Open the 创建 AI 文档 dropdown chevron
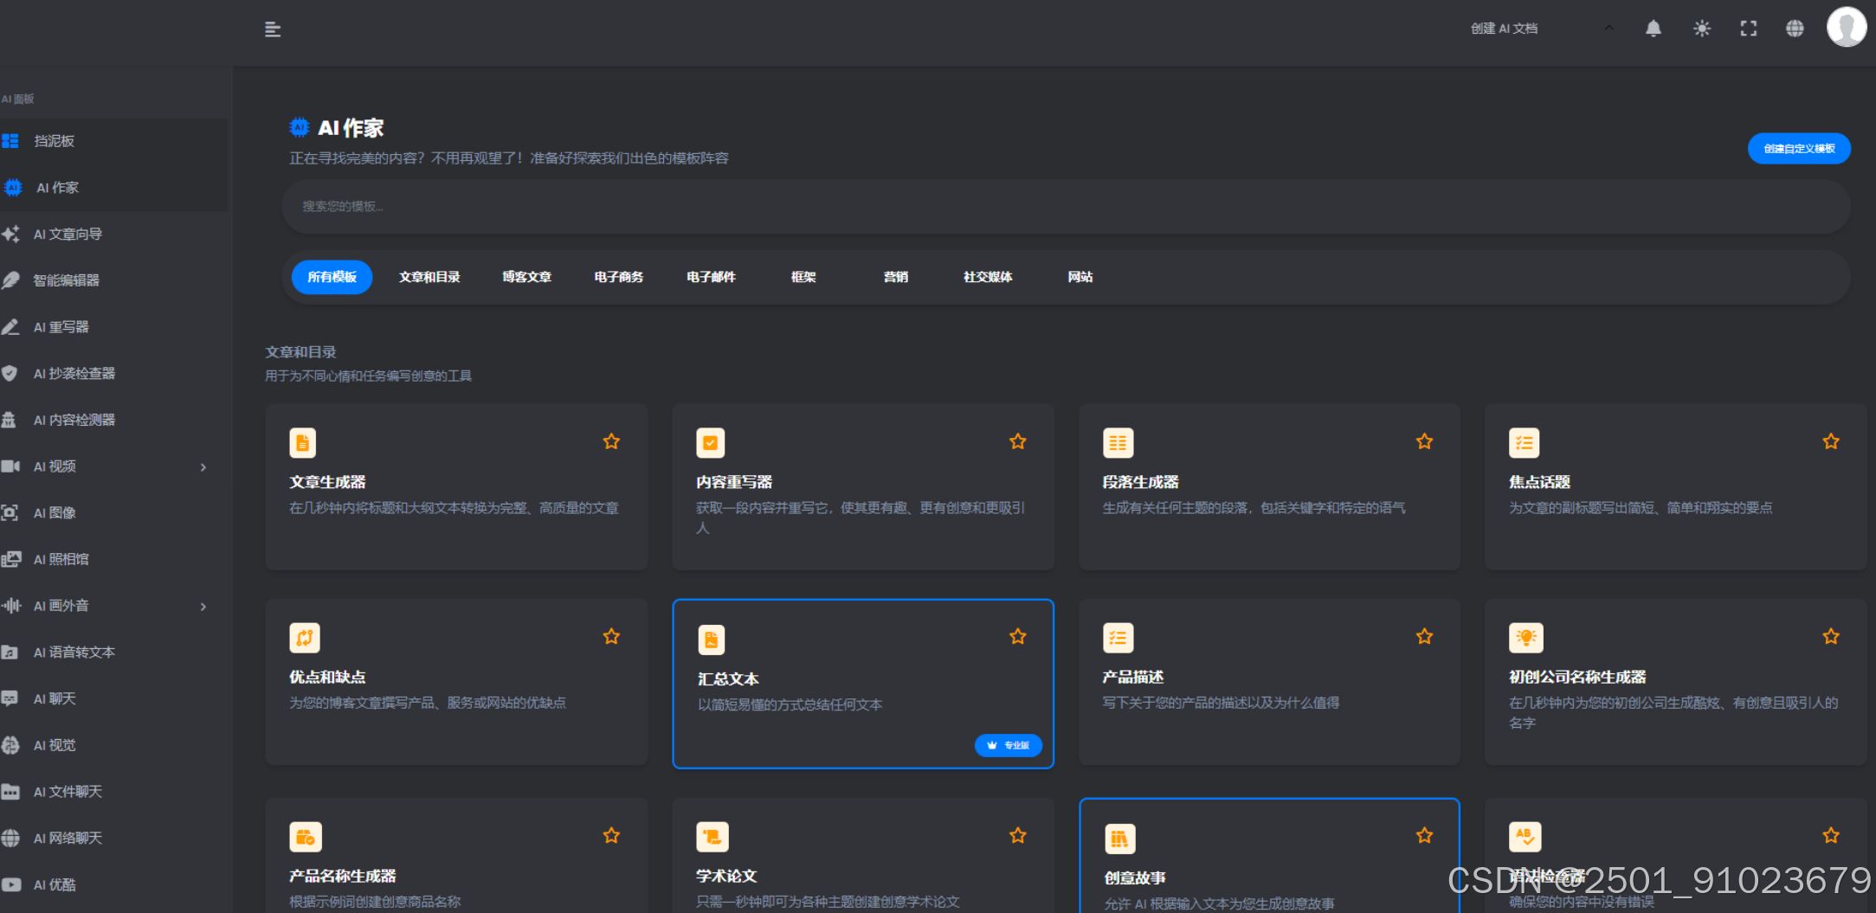Image resolution: width=1876 pixels, height=913 pixels. 1609,28
